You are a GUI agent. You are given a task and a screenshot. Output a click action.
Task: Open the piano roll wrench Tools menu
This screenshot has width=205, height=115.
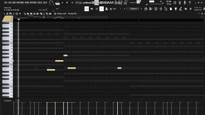pyautogui.click(x=7, y=14)
